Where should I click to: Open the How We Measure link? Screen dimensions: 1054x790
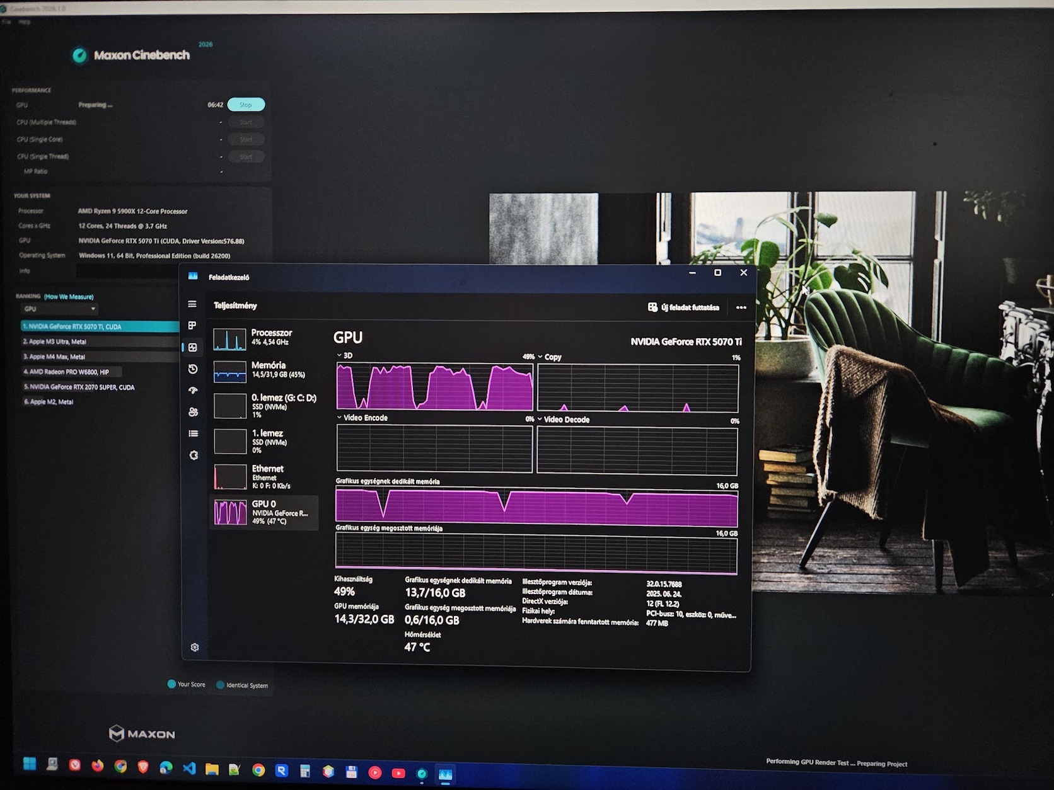coord(69,297)
